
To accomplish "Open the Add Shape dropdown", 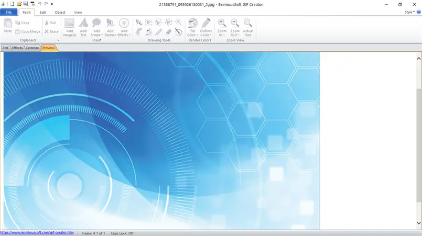I will [x=96, y=27].
